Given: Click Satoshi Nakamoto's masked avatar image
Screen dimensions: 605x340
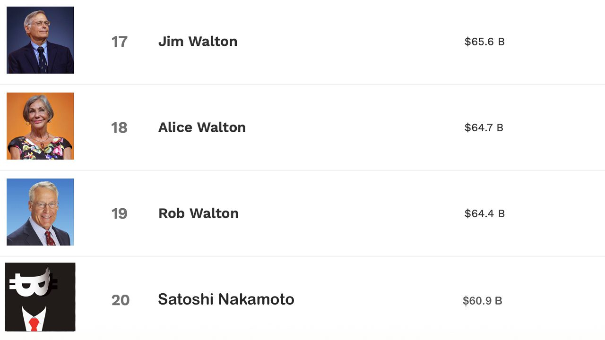Looking at the screenshot, I should [40, 297].
